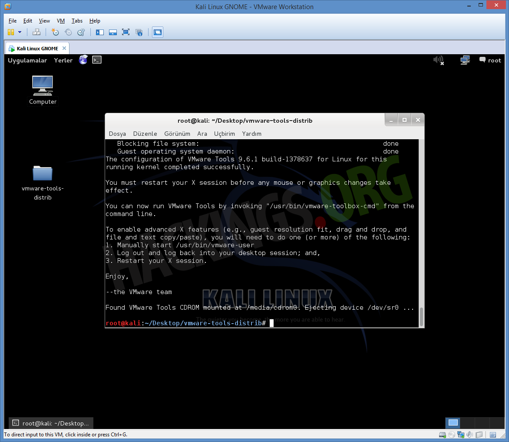The height and width of the screenshot is (442, 509).
Task: Enter full screen mode via the toolbar icon
Action: click(126, 32)
